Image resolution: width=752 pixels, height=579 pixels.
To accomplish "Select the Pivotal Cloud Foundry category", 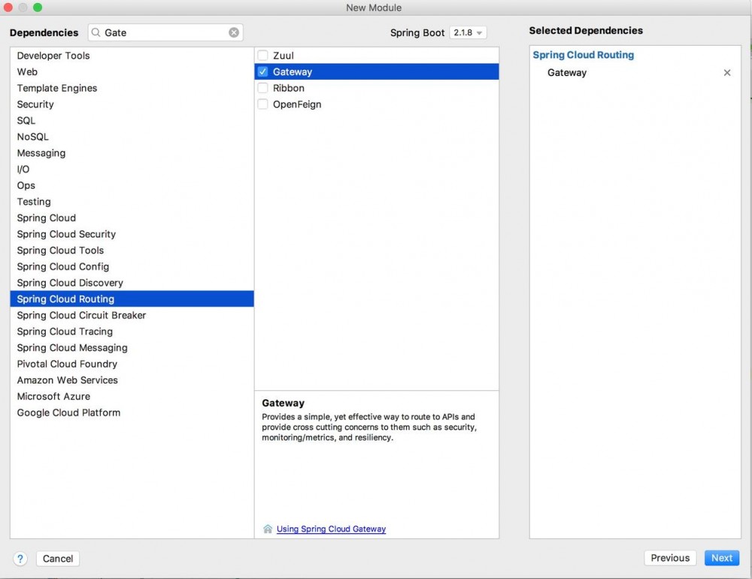I will [132, 364].
